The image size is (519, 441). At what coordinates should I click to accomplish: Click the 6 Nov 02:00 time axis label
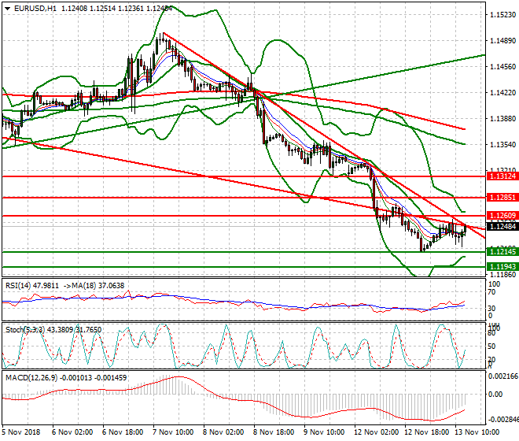point(72,432)
